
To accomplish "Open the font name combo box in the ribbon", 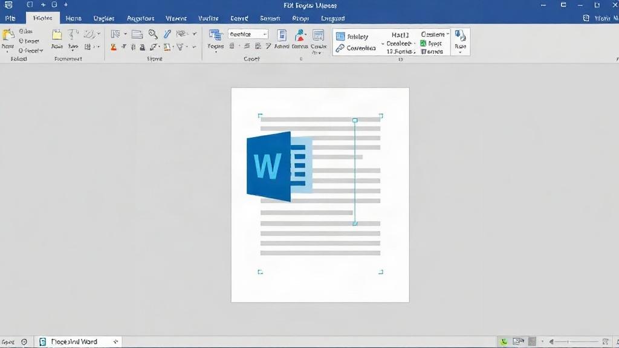I will [x=248, y=34].
